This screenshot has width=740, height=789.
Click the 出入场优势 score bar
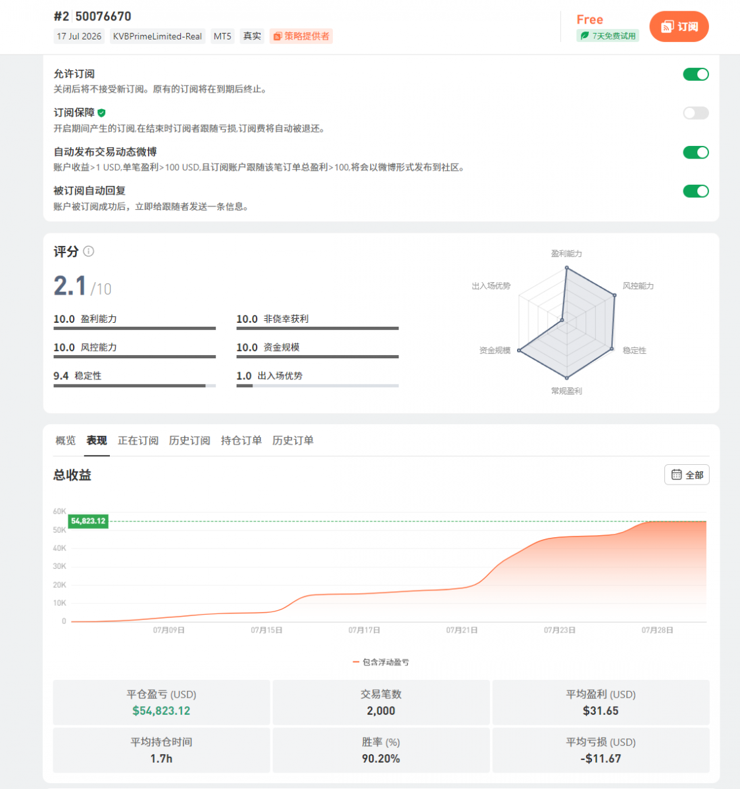318,386
